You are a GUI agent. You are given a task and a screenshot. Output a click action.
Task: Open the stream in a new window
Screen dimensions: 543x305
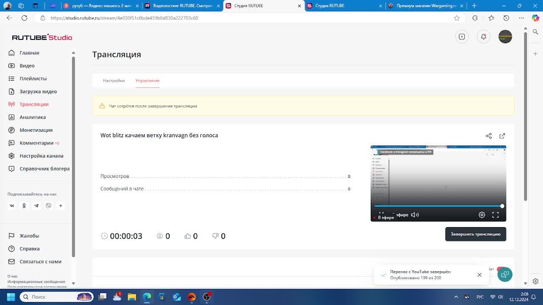point(502,136)
